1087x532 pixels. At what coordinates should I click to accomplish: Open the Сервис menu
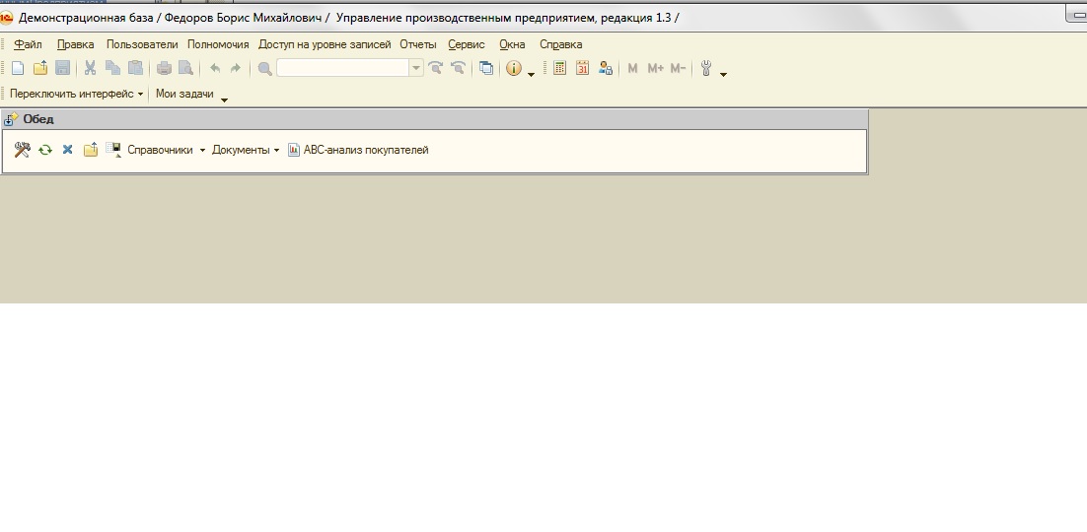click(467, 44)
